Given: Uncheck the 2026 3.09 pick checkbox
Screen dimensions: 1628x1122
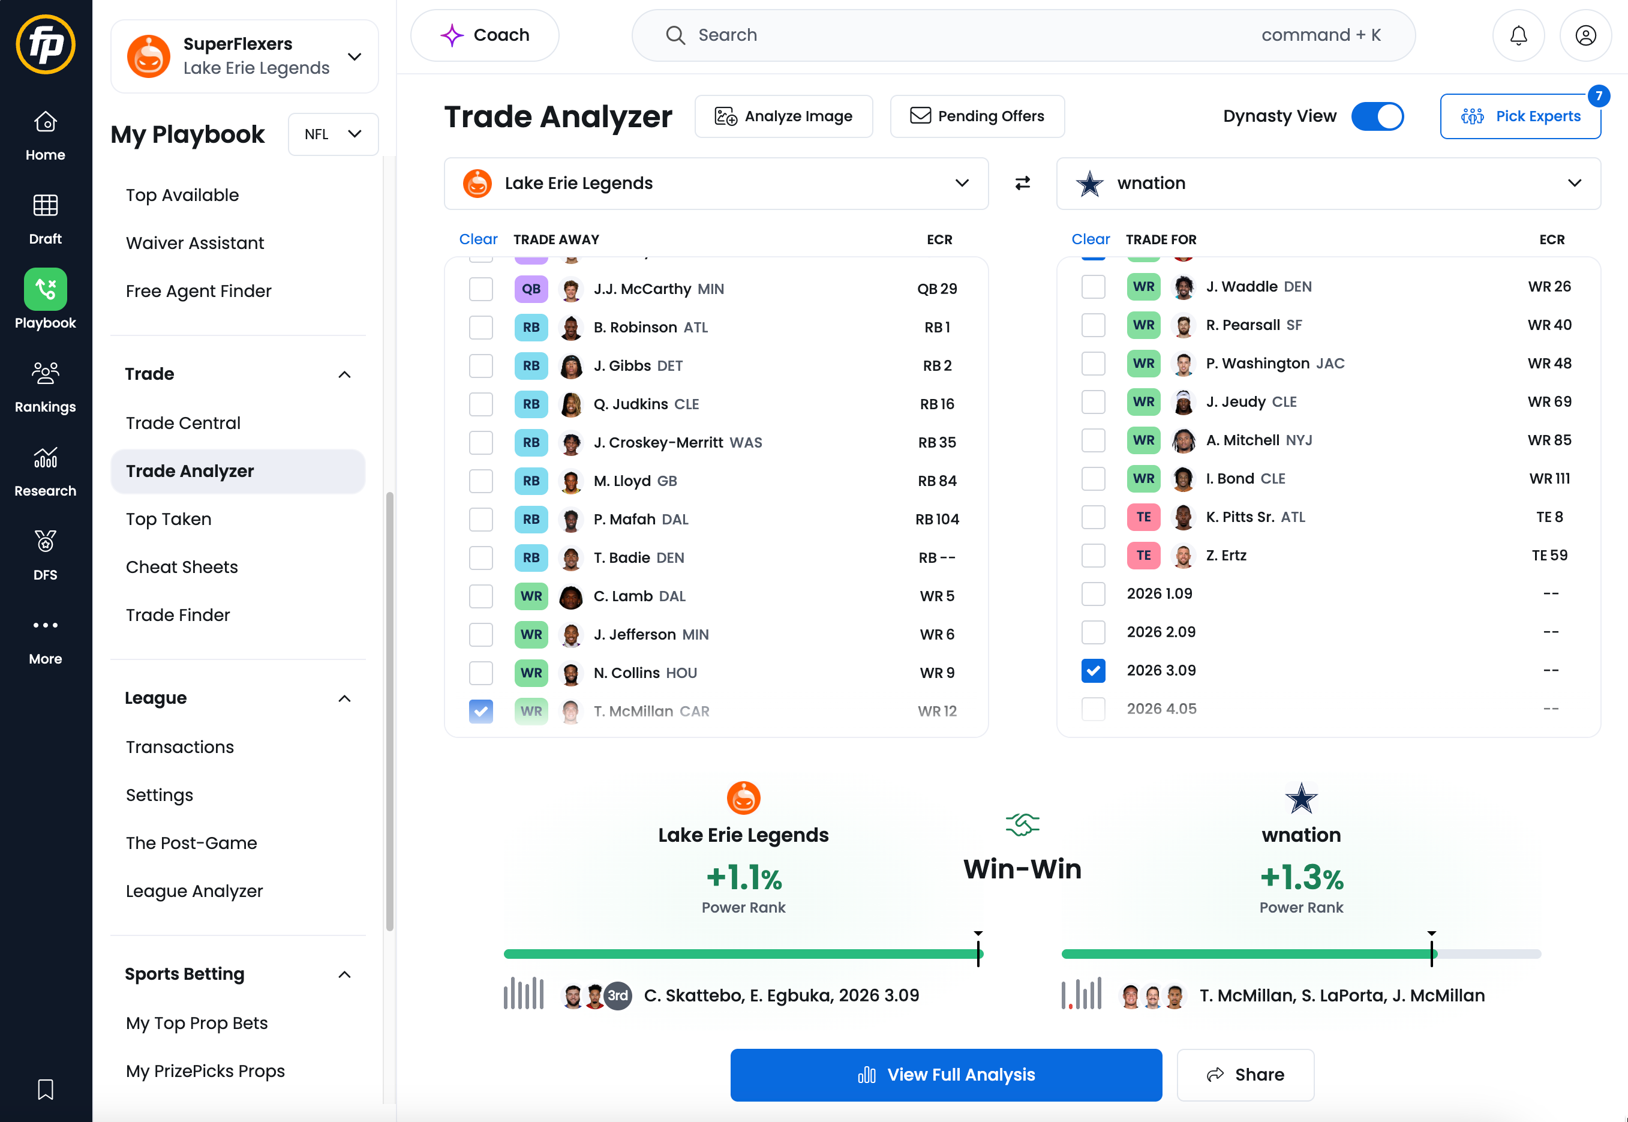Looking at the screenshot, I should 1094,671.
